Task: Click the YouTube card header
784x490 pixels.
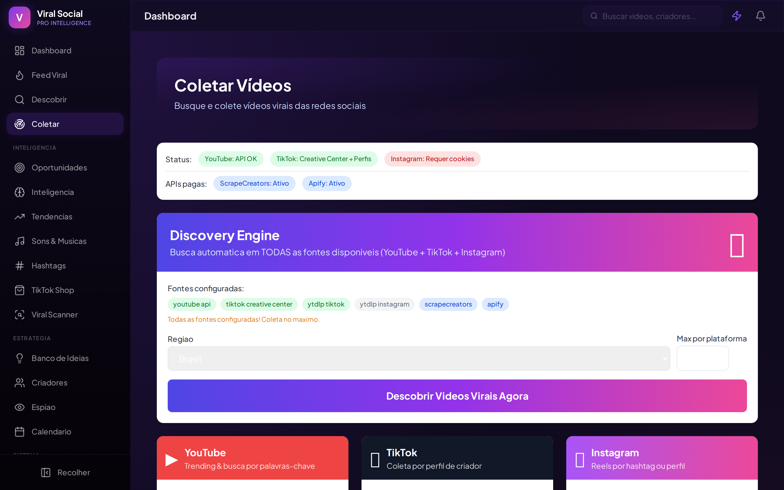Action: (252, 458)
